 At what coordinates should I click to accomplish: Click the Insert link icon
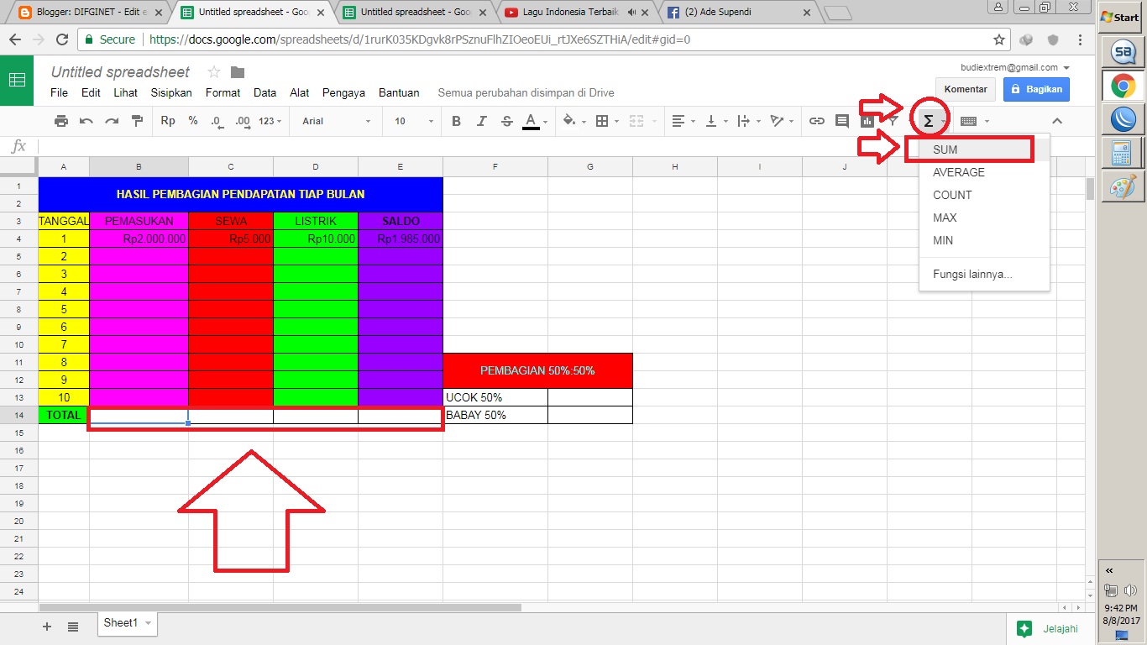pos(816,121)
